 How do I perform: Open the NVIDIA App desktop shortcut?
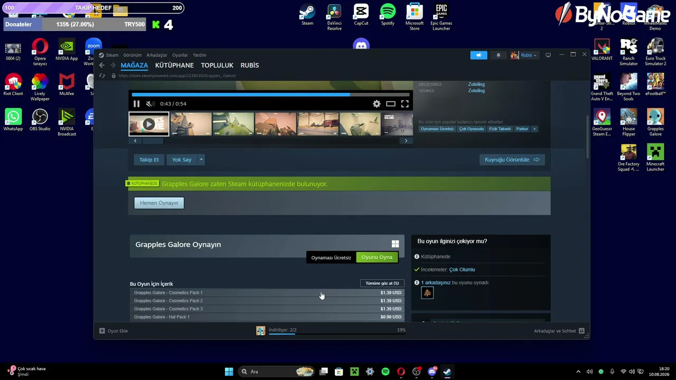67,50
